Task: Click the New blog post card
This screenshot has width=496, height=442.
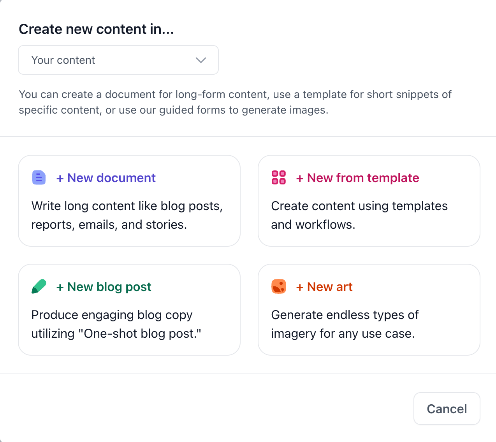Action: click(x=129, y=309)
